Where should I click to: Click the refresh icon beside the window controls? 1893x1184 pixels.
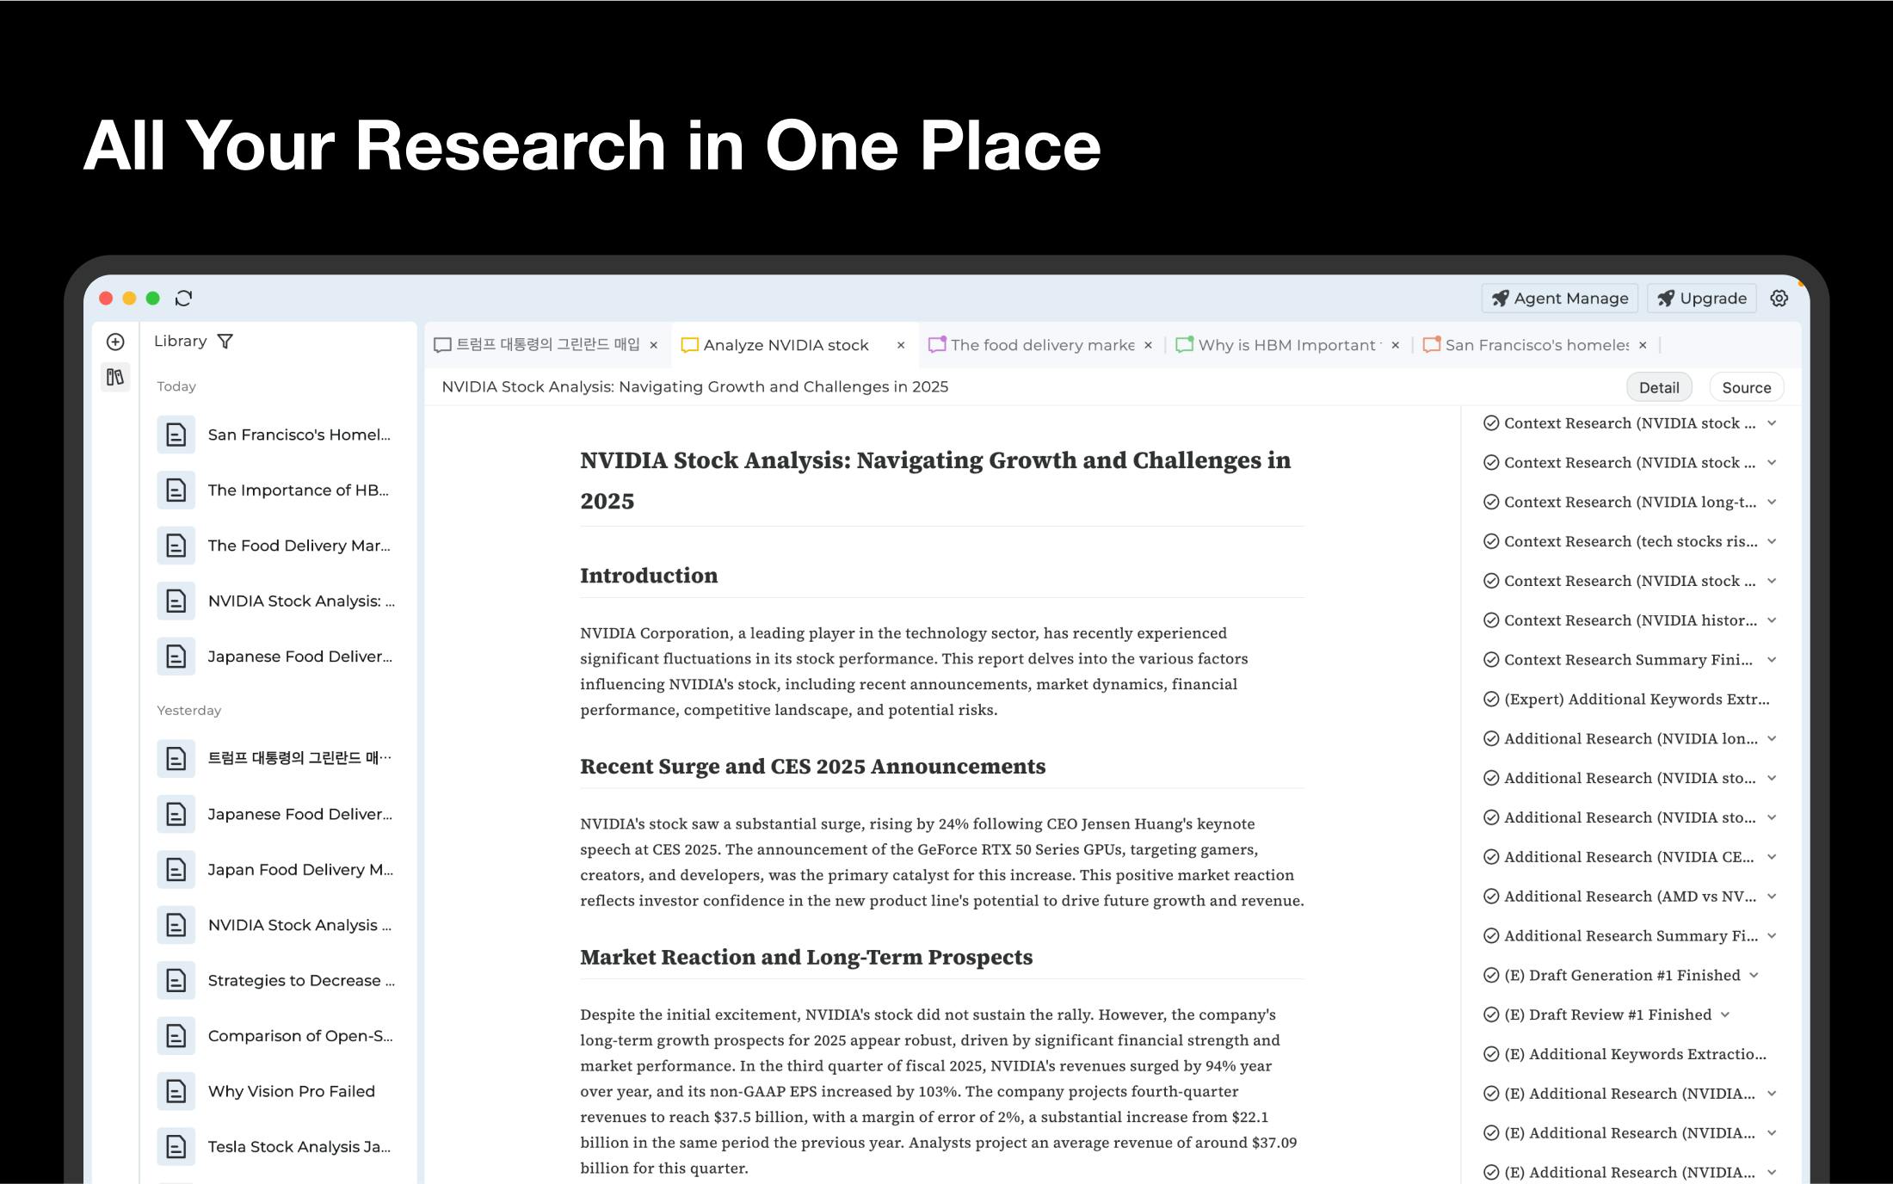coord(183,299)
